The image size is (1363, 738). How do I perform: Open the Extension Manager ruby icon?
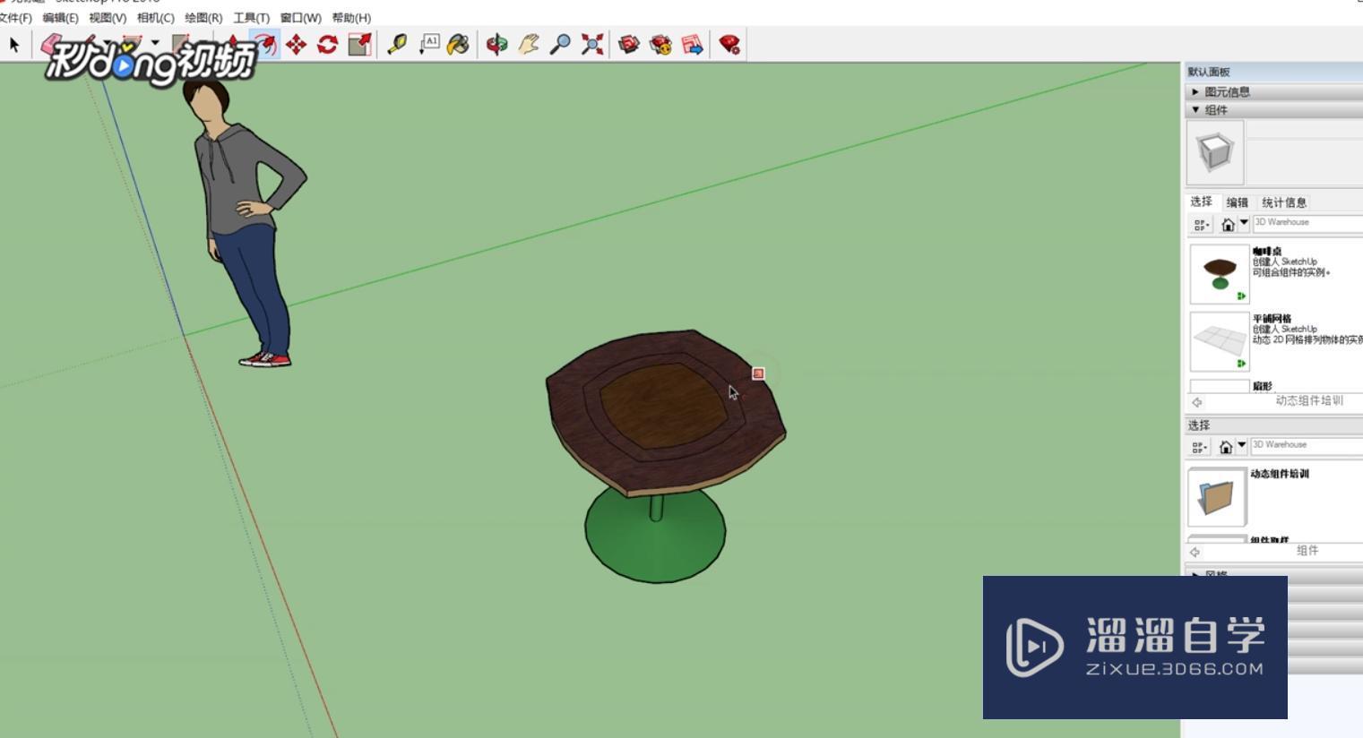click(729, 44)
